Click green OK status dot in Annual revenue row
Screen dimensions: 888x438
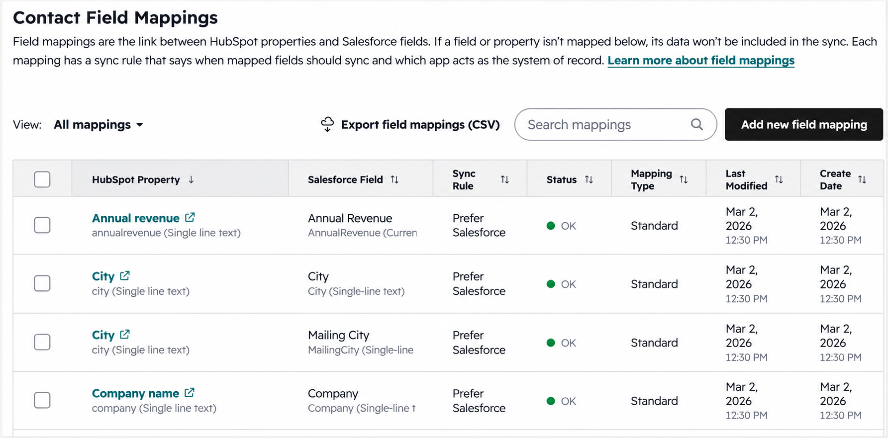click(551, 226)
